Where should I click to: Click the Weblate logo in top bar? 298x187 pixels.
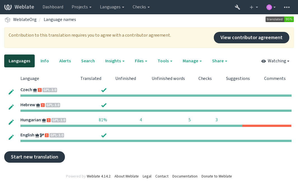[19, 7]
